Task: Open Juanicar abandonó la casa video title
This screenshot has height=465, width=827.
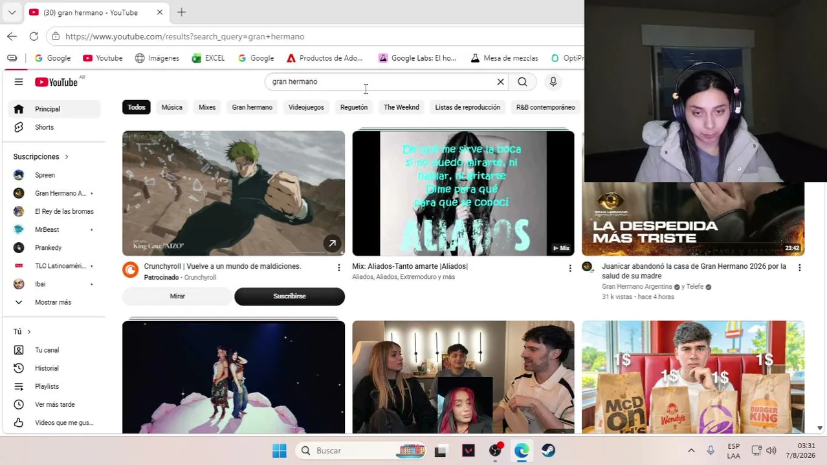Action: pos(694,271)
